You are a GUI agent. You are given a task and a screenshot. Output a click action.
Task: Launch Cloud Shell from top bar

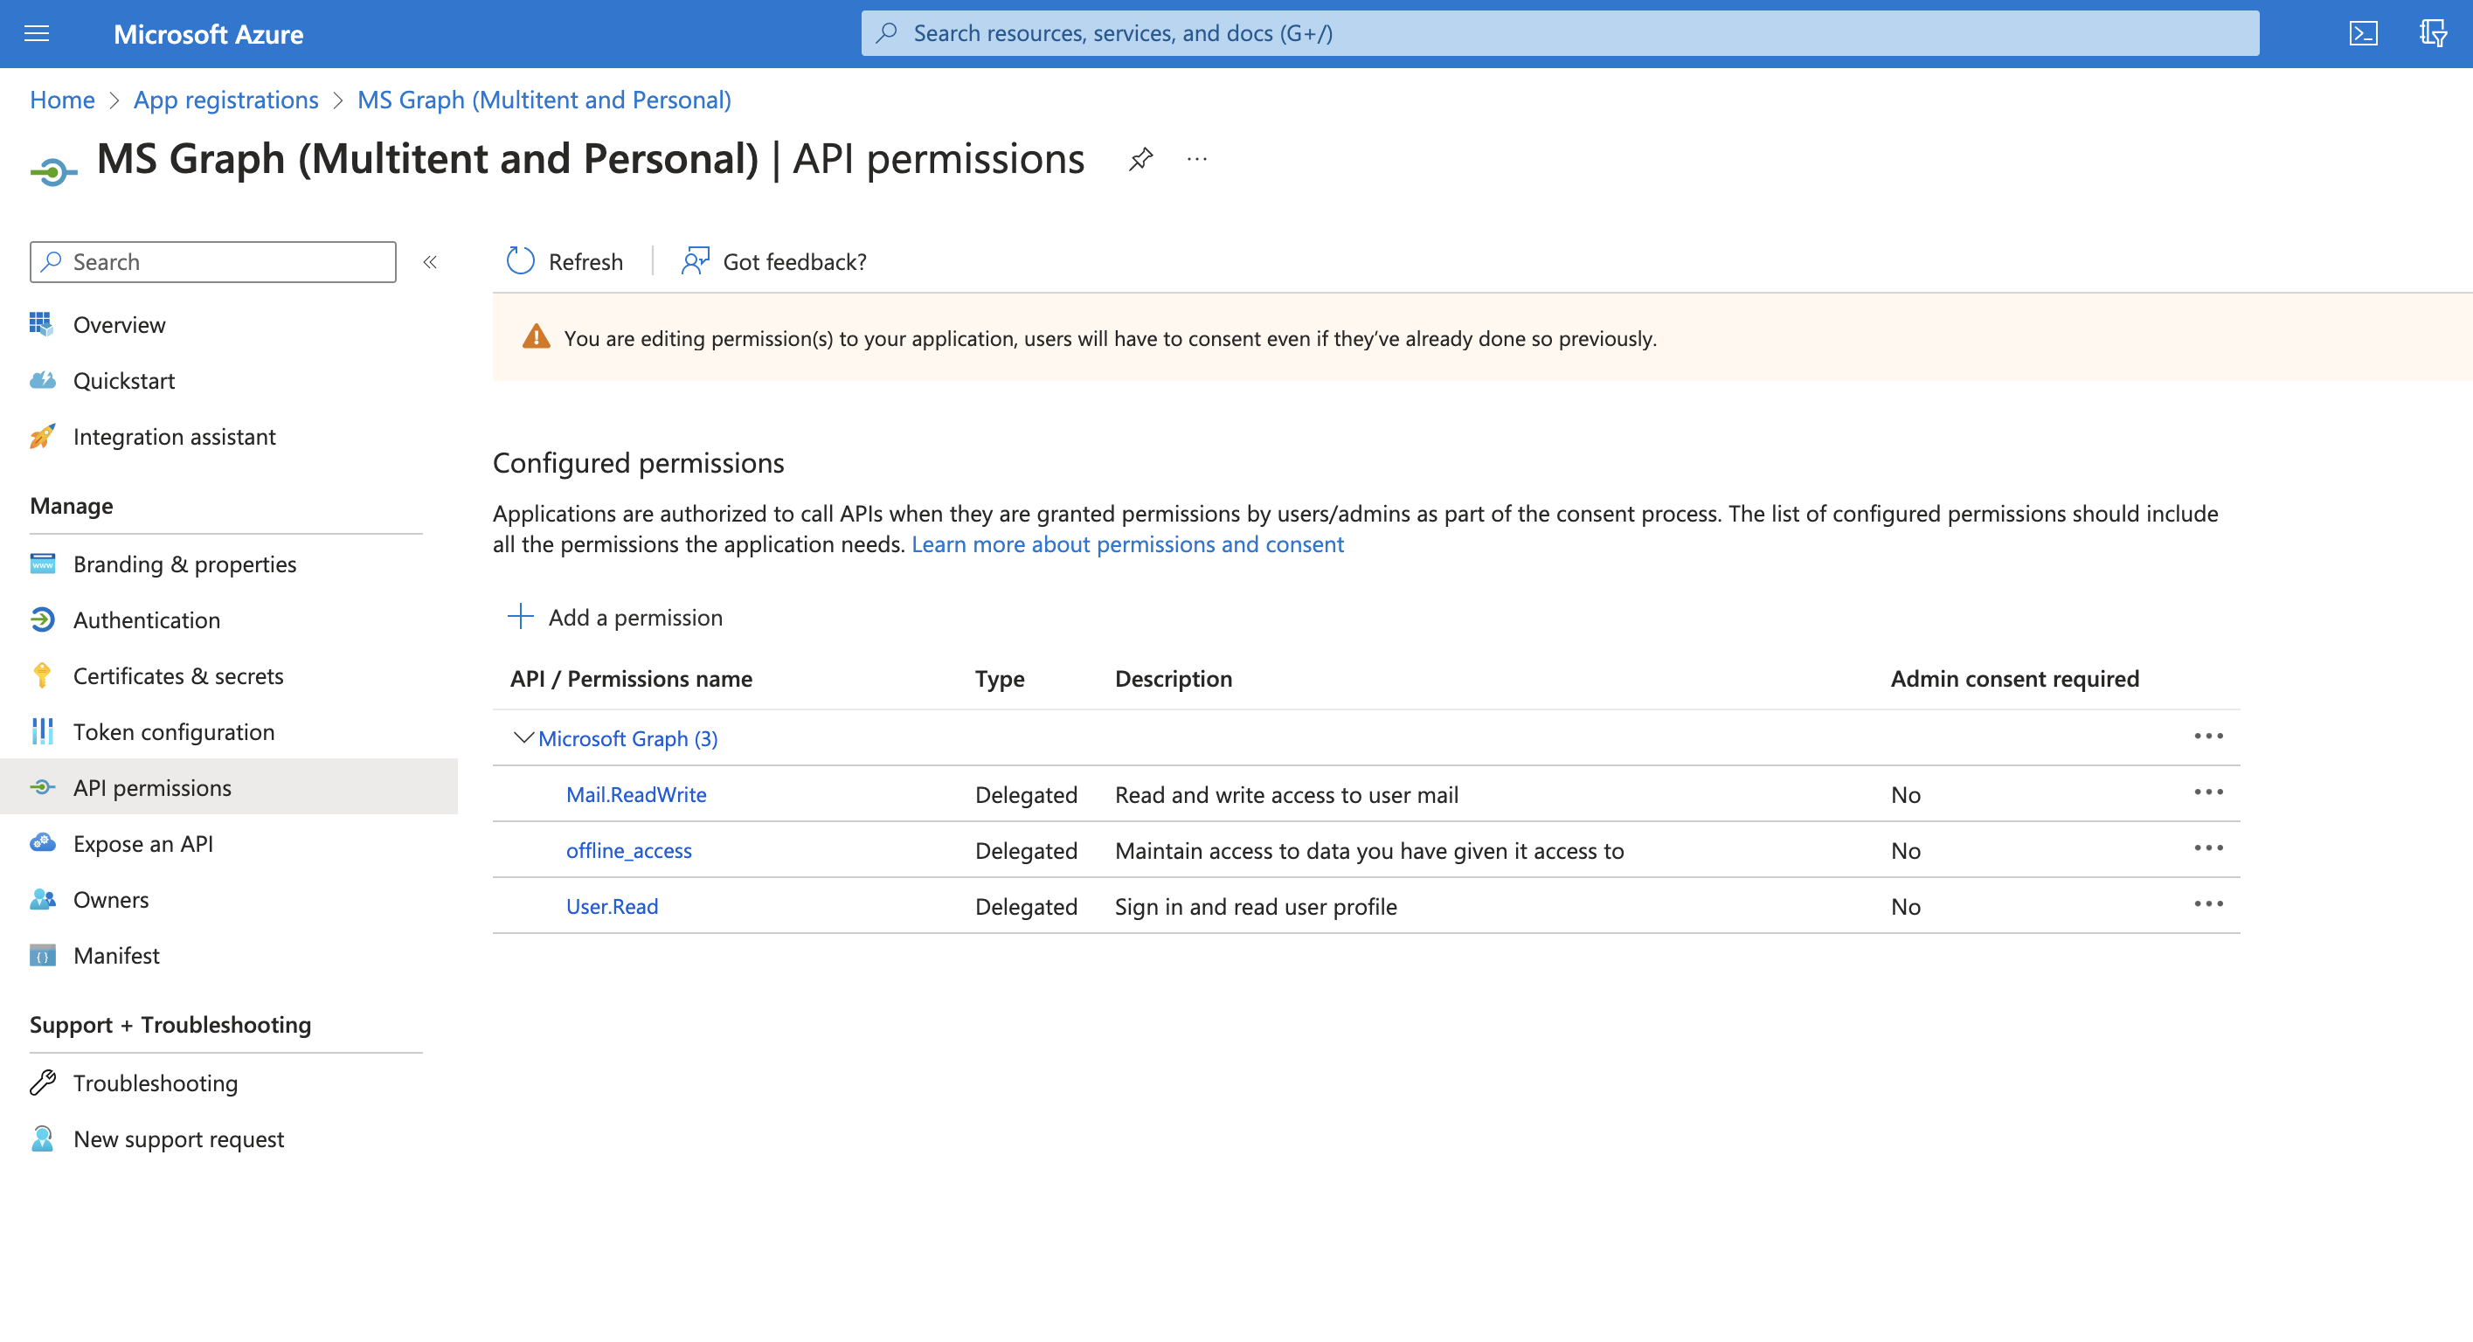2363,33
